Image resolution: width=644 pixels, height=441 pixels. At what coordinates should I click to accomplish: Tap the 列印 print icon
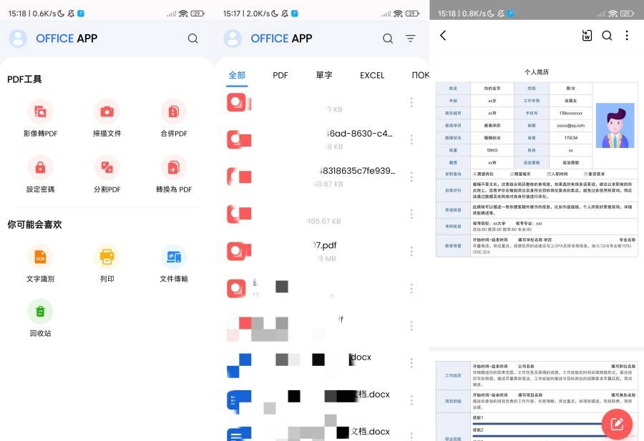click(107, 257)
